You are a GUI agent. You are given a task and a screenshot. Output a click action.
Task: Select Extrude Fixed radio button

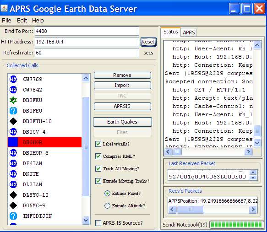click(107, 194)
